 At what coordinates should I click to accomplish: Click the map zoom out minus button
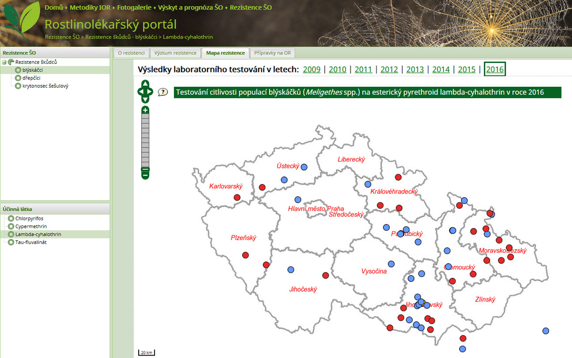(145, 174)
